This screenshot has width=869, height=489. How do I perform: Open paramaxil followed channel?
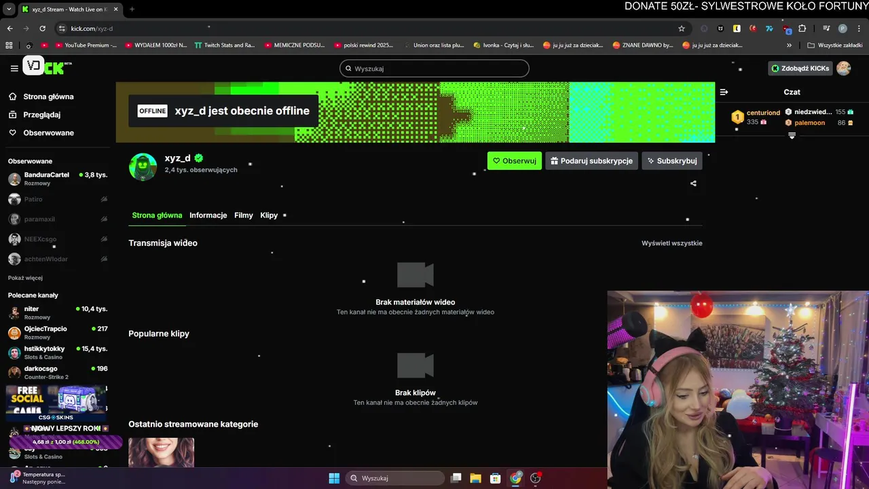(57, 219)
